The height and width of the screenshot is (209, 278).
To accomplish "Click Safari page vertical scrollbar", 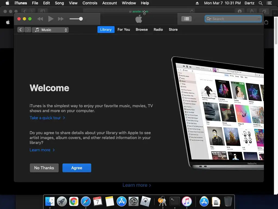I will point(276,30).
